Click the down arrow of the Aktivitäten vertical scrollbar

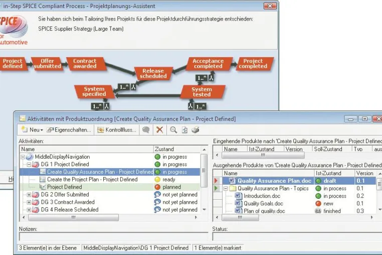coord(204,210)
